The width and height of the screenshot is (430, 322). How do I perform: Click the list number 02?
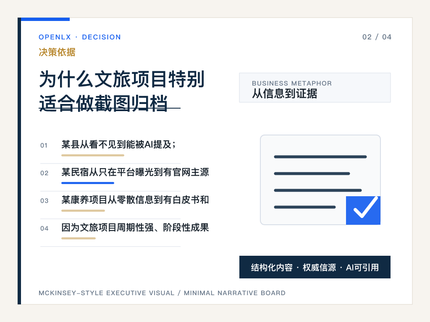tap(44, 173)
